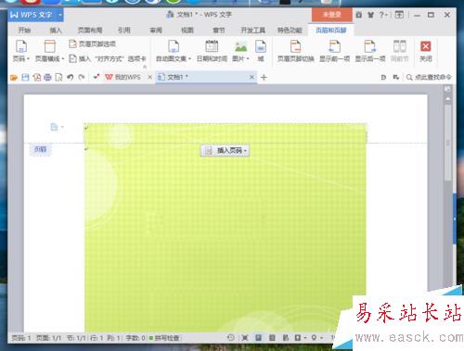Insert 日期和时间 date and time
The height and width of the screenshot is (351, 464).
(x=212, y=51)
